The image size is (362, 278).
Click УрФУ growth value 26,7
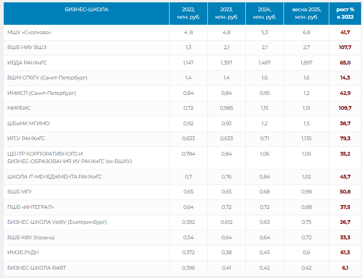[x=345, y=222]
